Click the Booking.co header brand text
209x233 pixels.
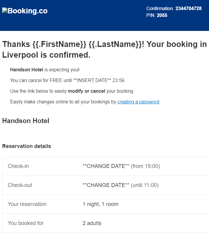point(27,11)
